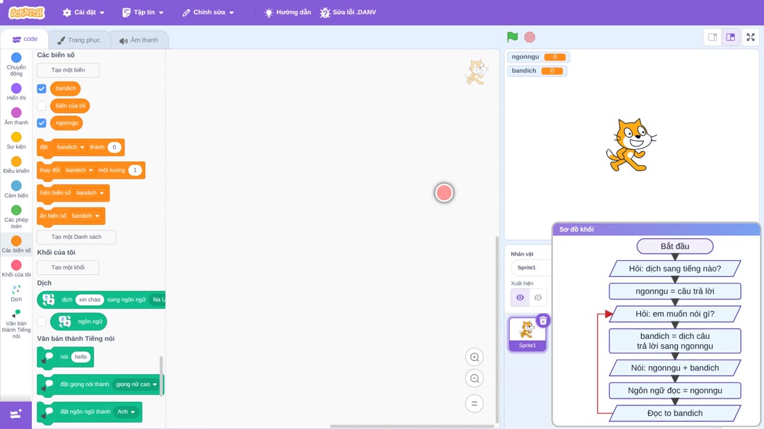Screen dimensions: 764x429
Task: Select the Chuyển động block category
Action: coord(16,65)
